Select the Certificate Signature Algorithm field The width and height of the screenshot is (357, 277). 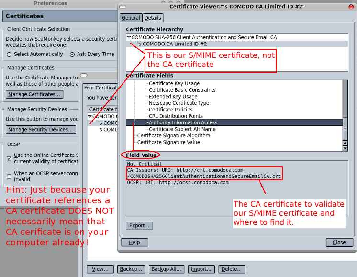click(174, 136)
